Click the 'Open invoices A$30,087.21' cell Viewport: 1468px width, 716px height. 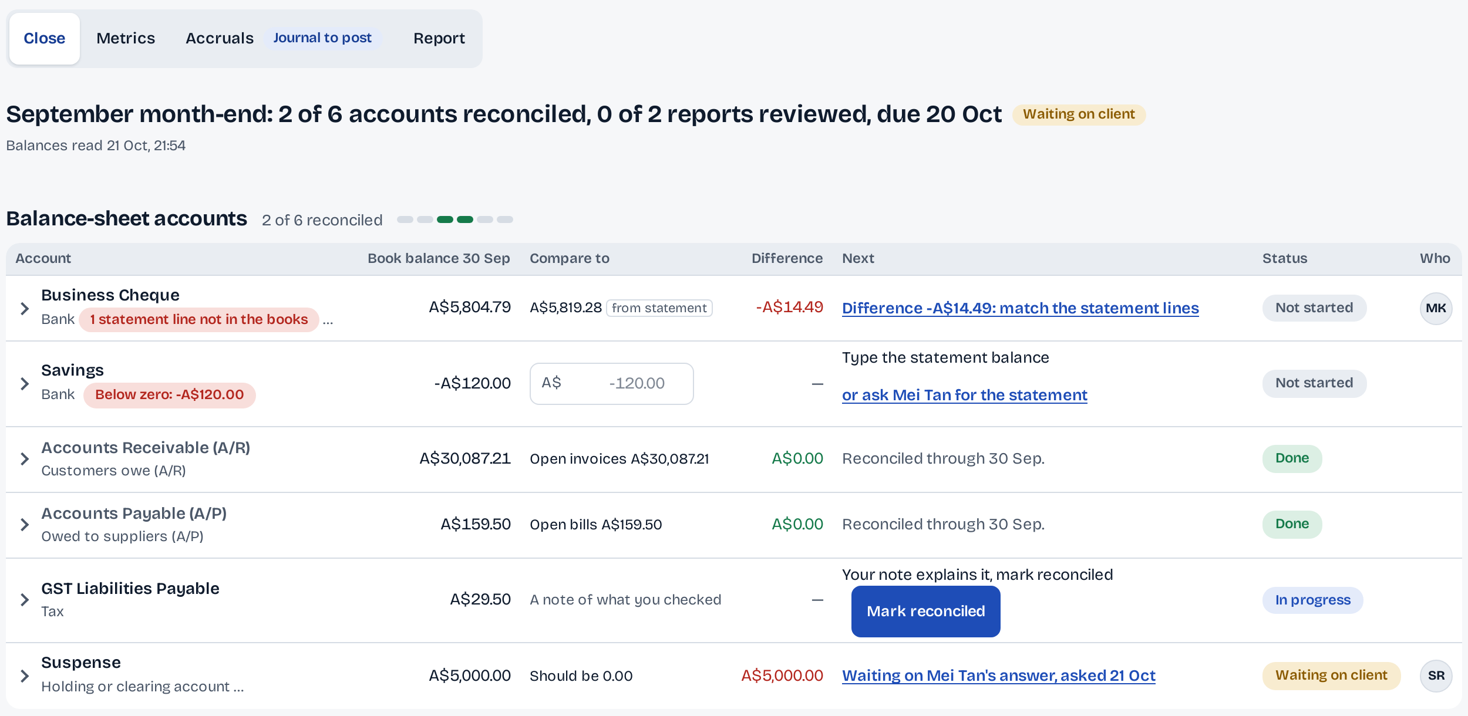619,459
